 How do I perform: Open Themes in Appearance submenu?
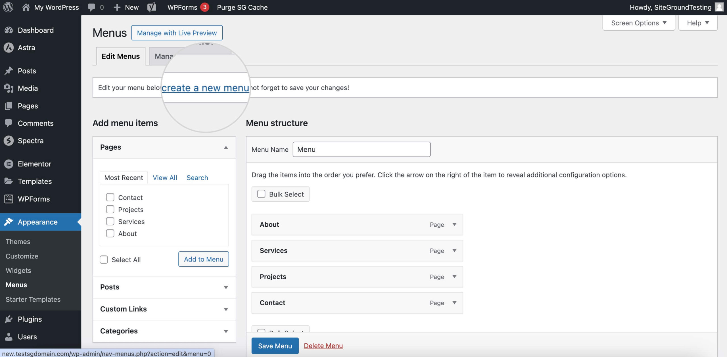(18, 241)
